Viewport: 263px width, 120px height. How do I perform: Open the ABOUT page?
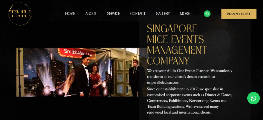tap(91, 14)
